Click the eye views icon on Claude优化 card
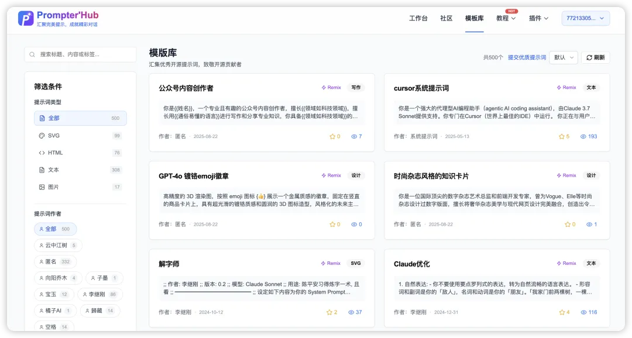 pos(583,312)
